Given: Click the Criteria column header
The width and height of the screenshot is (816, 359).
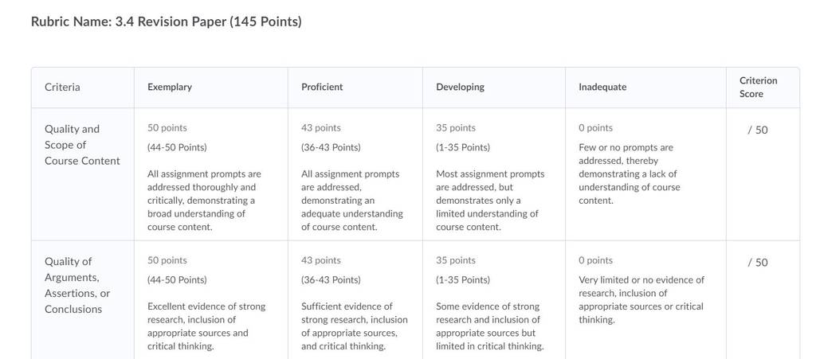Looking at the screenshot, I should (62, 88).
